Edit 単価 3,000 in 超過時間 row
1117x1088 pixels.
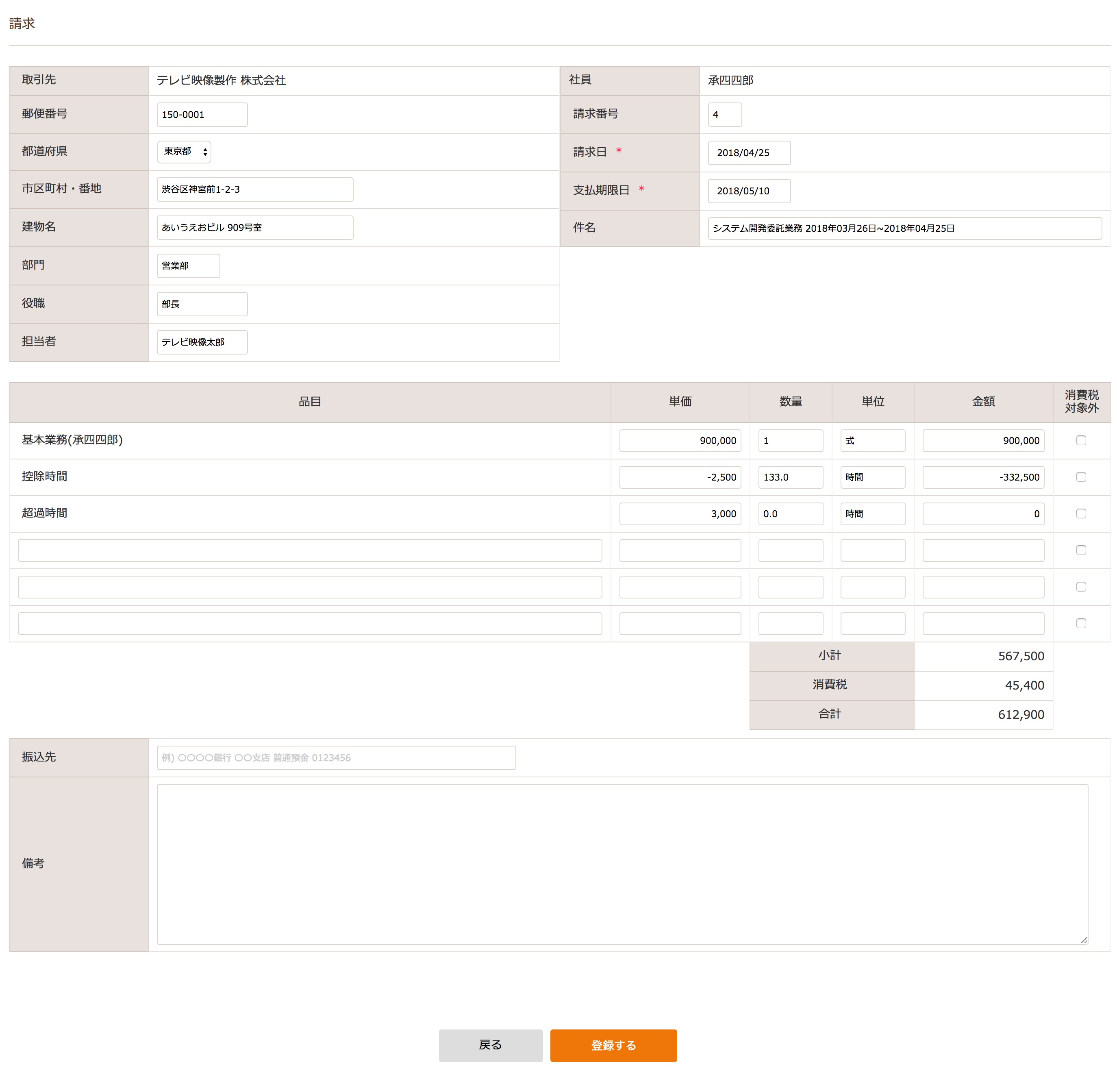(680, 514)
